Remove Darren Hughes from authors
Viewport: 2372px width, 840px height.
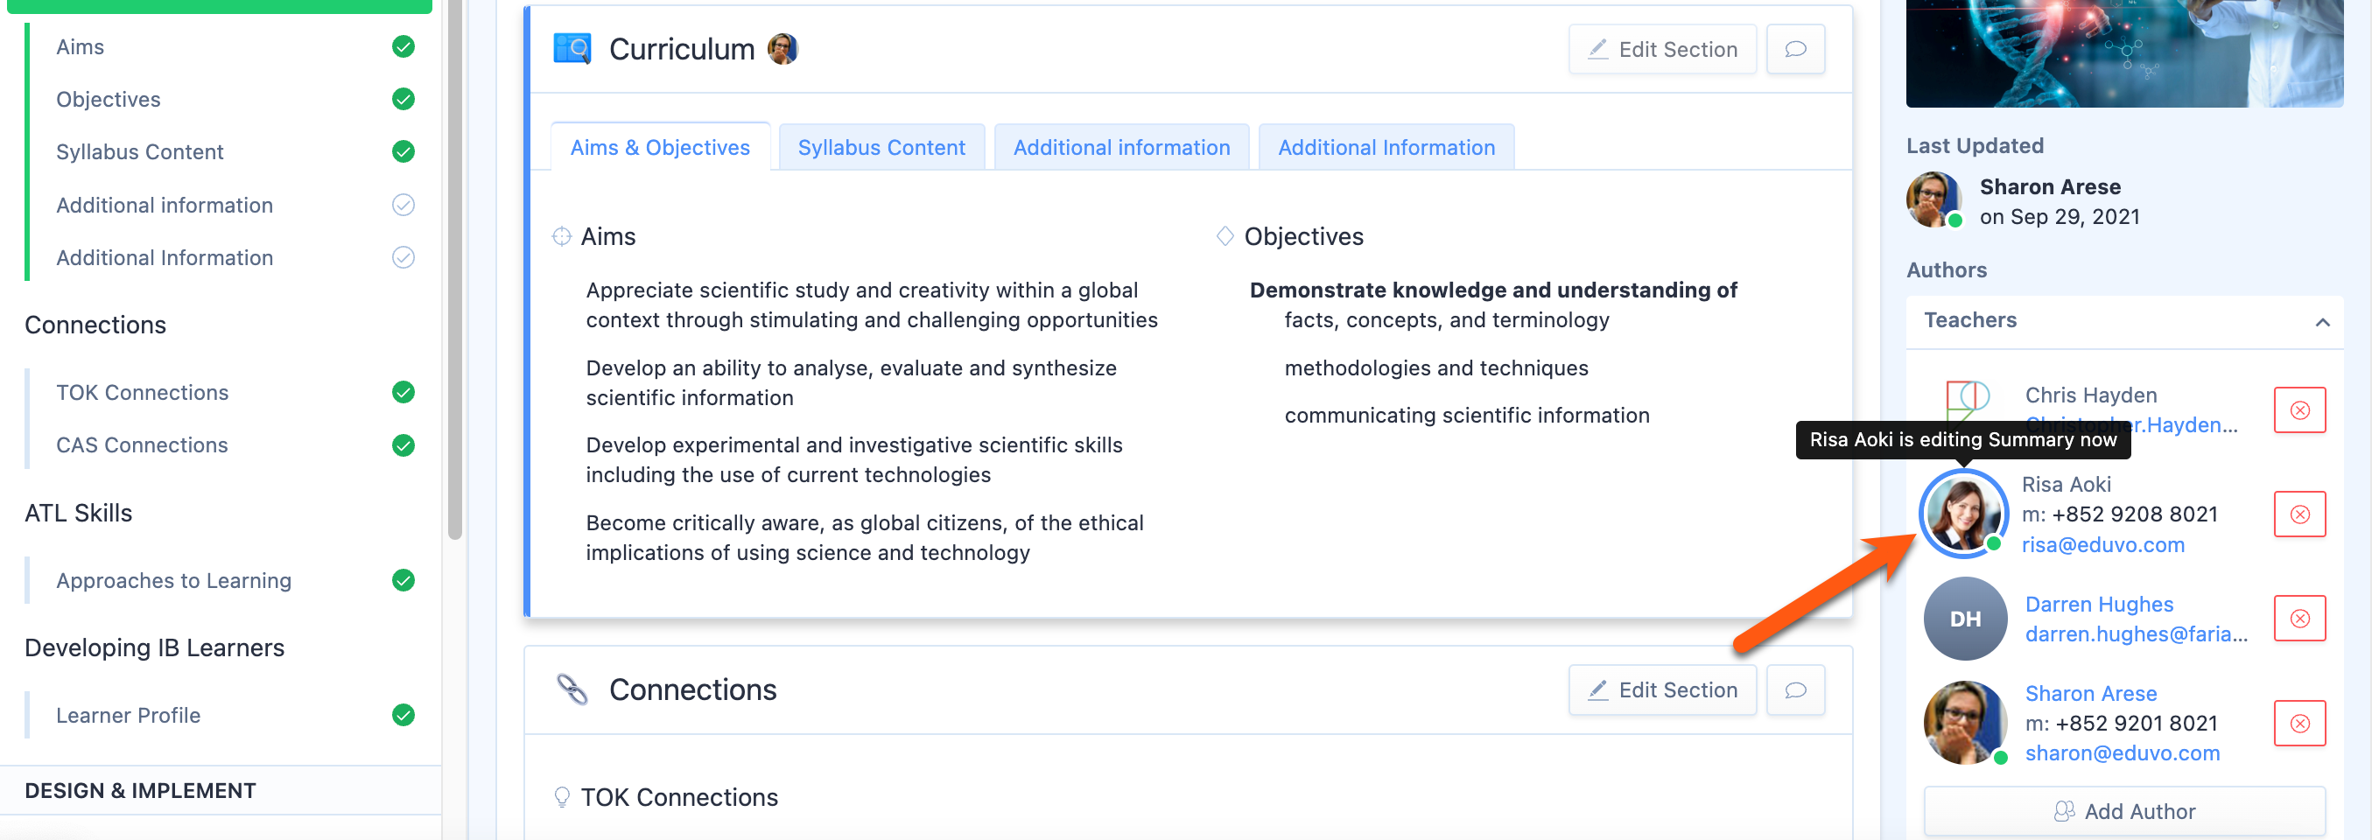2298,619
